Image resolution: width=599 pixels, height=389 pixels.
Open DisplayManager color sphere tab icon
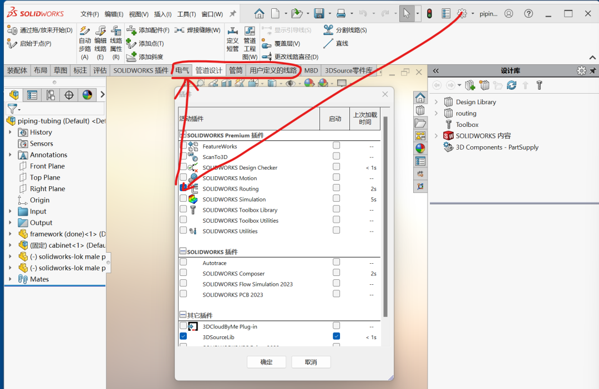pos(87,95)
